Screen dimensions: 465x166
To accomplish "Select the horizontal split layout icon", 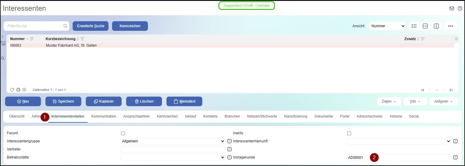I will click(x=425, y=26).
